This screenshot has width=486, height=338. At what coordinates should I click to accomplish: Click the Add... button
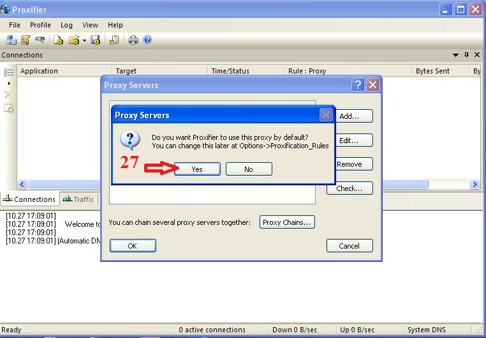pyautogui.click(x=353, y=116)
